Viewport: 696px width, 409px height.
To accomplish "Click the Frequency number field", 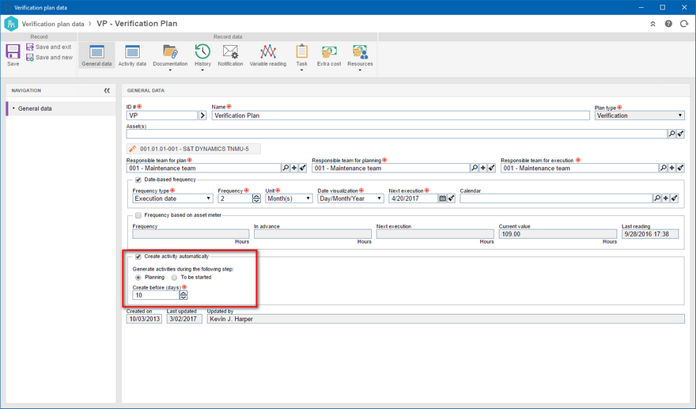I will point(235,199).
